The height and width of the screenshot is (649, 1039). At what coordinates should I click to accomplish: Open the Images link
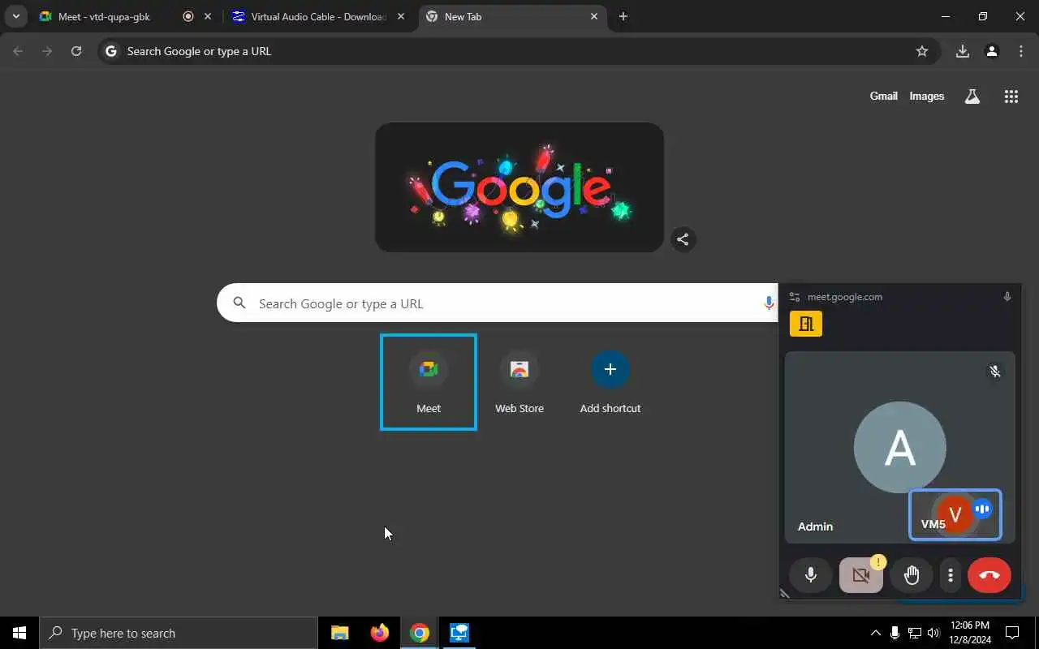(926, 96)
